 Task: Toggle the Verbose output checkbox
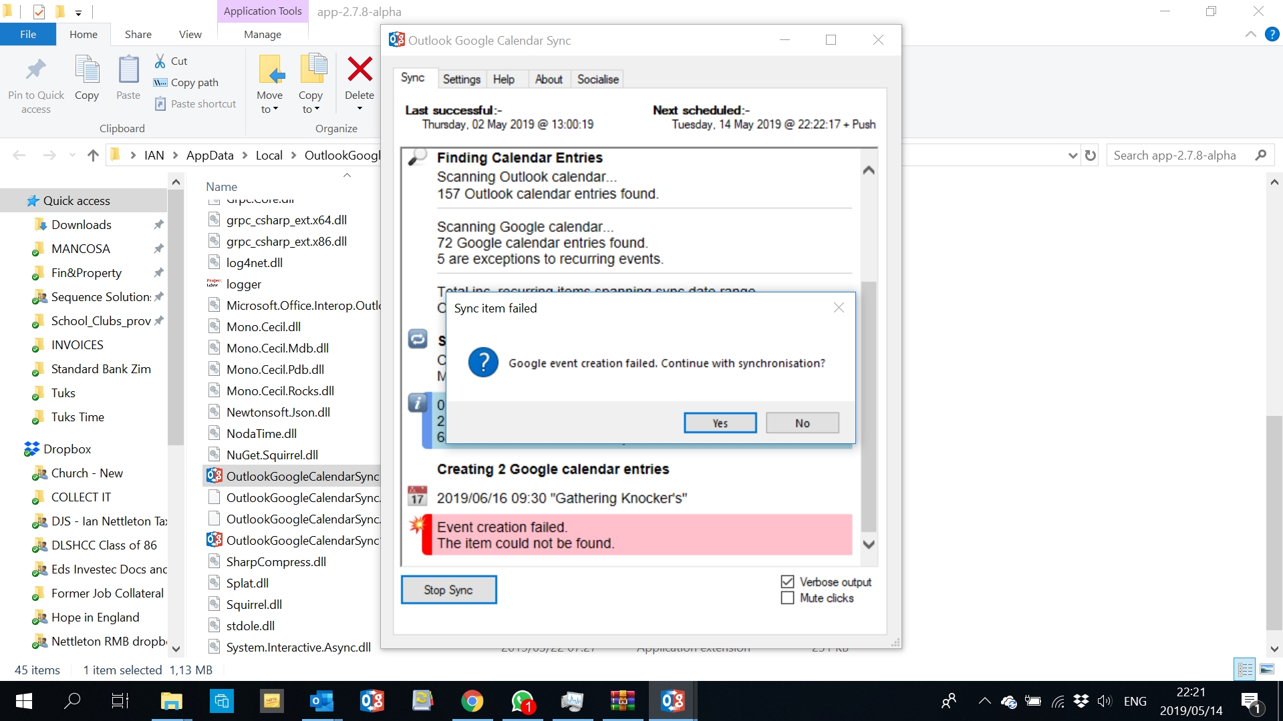788,581
